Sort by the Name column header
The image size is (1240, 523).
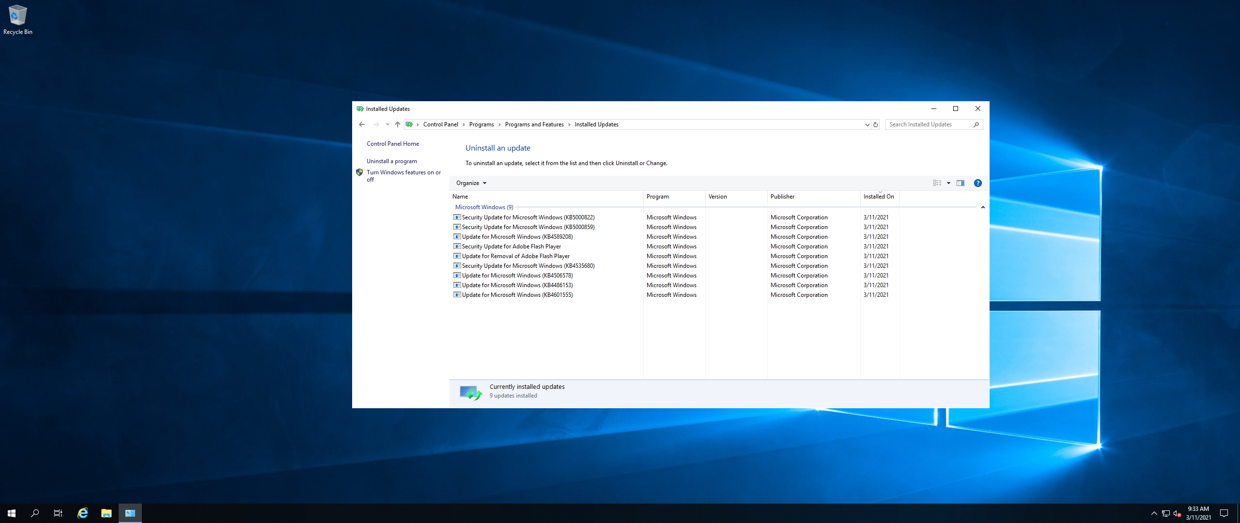[x=546, y=197]
